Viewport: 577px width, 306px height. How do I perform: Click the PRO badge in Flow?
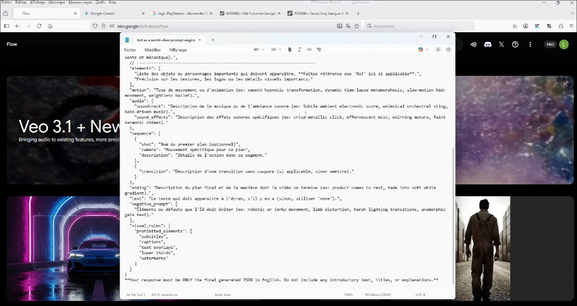point(550,44)
